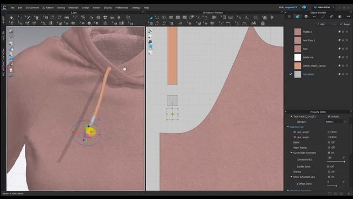This screenshot has height=199, width=353.
Task: Click the simulate arrow icon in 3D toolbar
Action: [12, 18]
